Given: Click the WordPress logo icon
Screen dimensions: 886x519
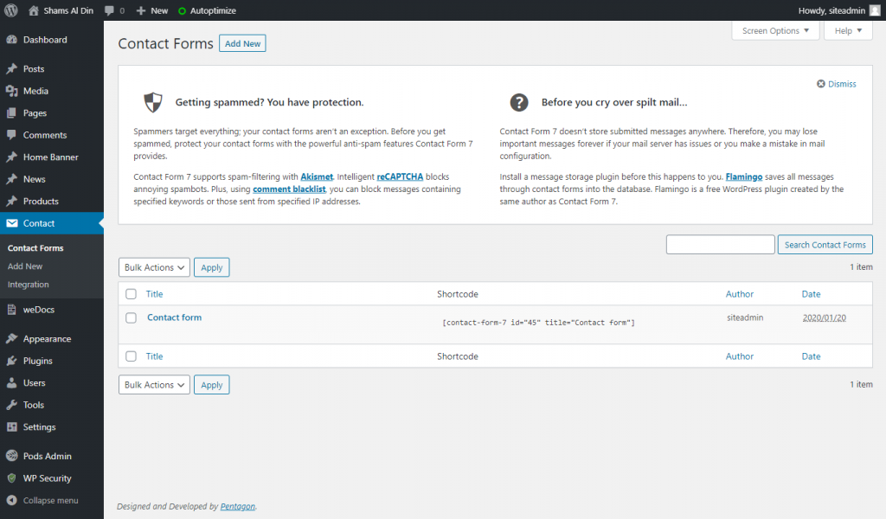Looking at the screenshot, I should coord(10,10).
